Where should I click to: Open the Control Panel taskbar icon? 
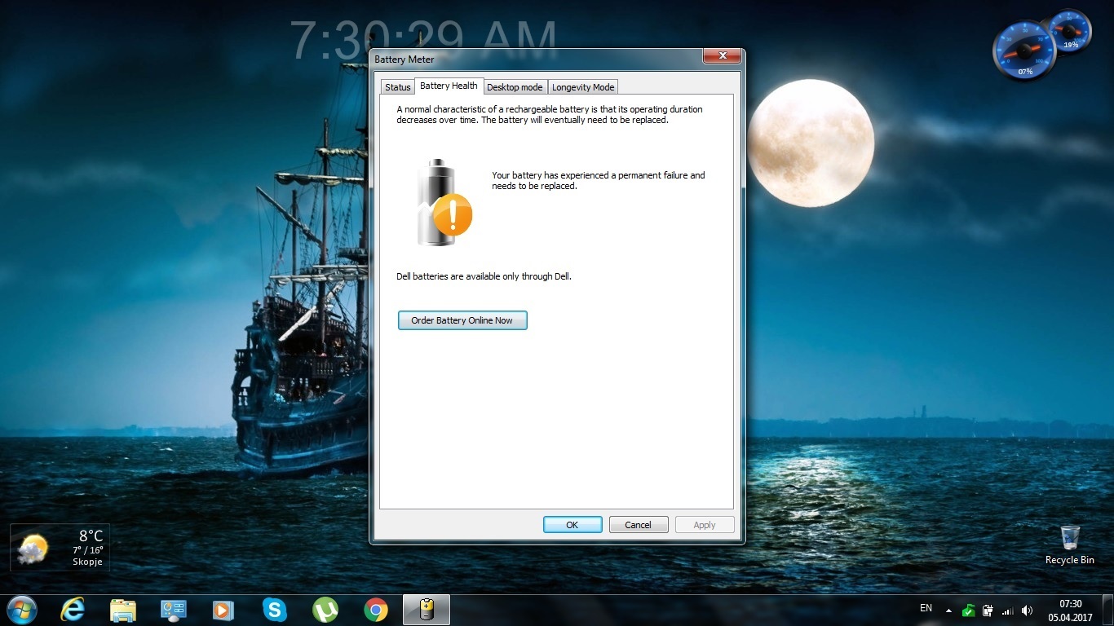click(x=174, y=610)
